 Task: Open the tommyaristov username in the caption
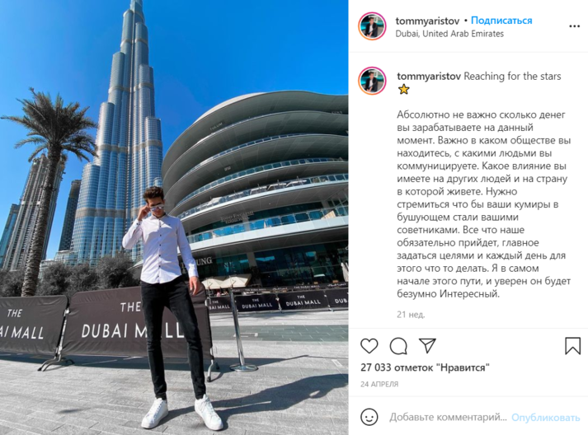tap(429, 76)
